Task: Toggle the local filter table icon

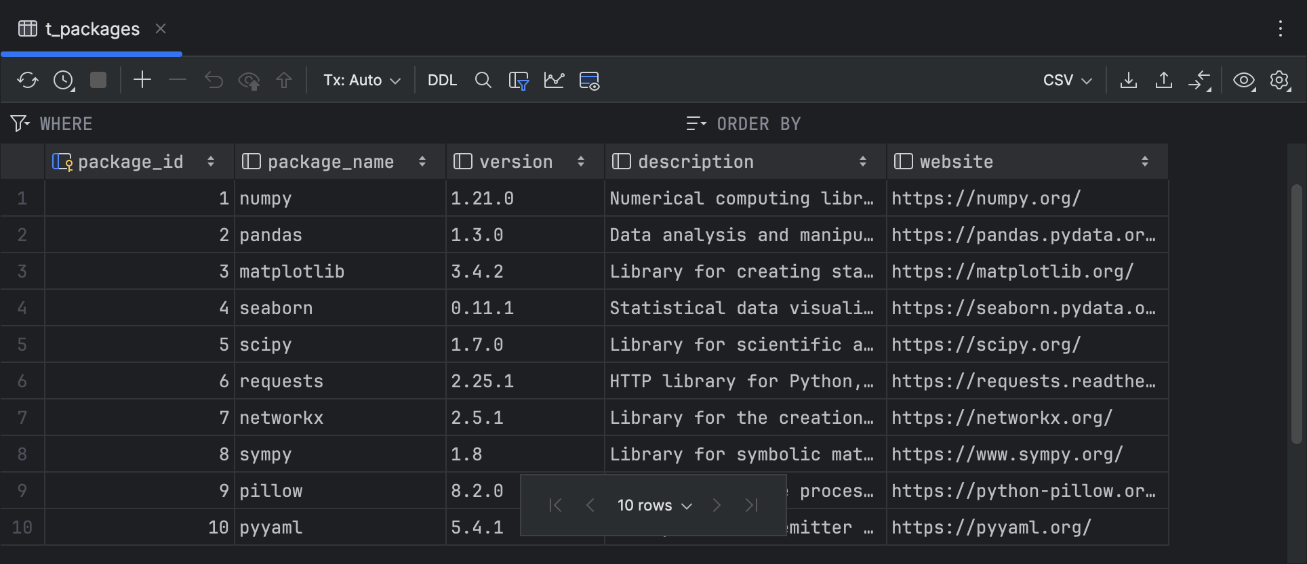Action: (x=519, y=81)
